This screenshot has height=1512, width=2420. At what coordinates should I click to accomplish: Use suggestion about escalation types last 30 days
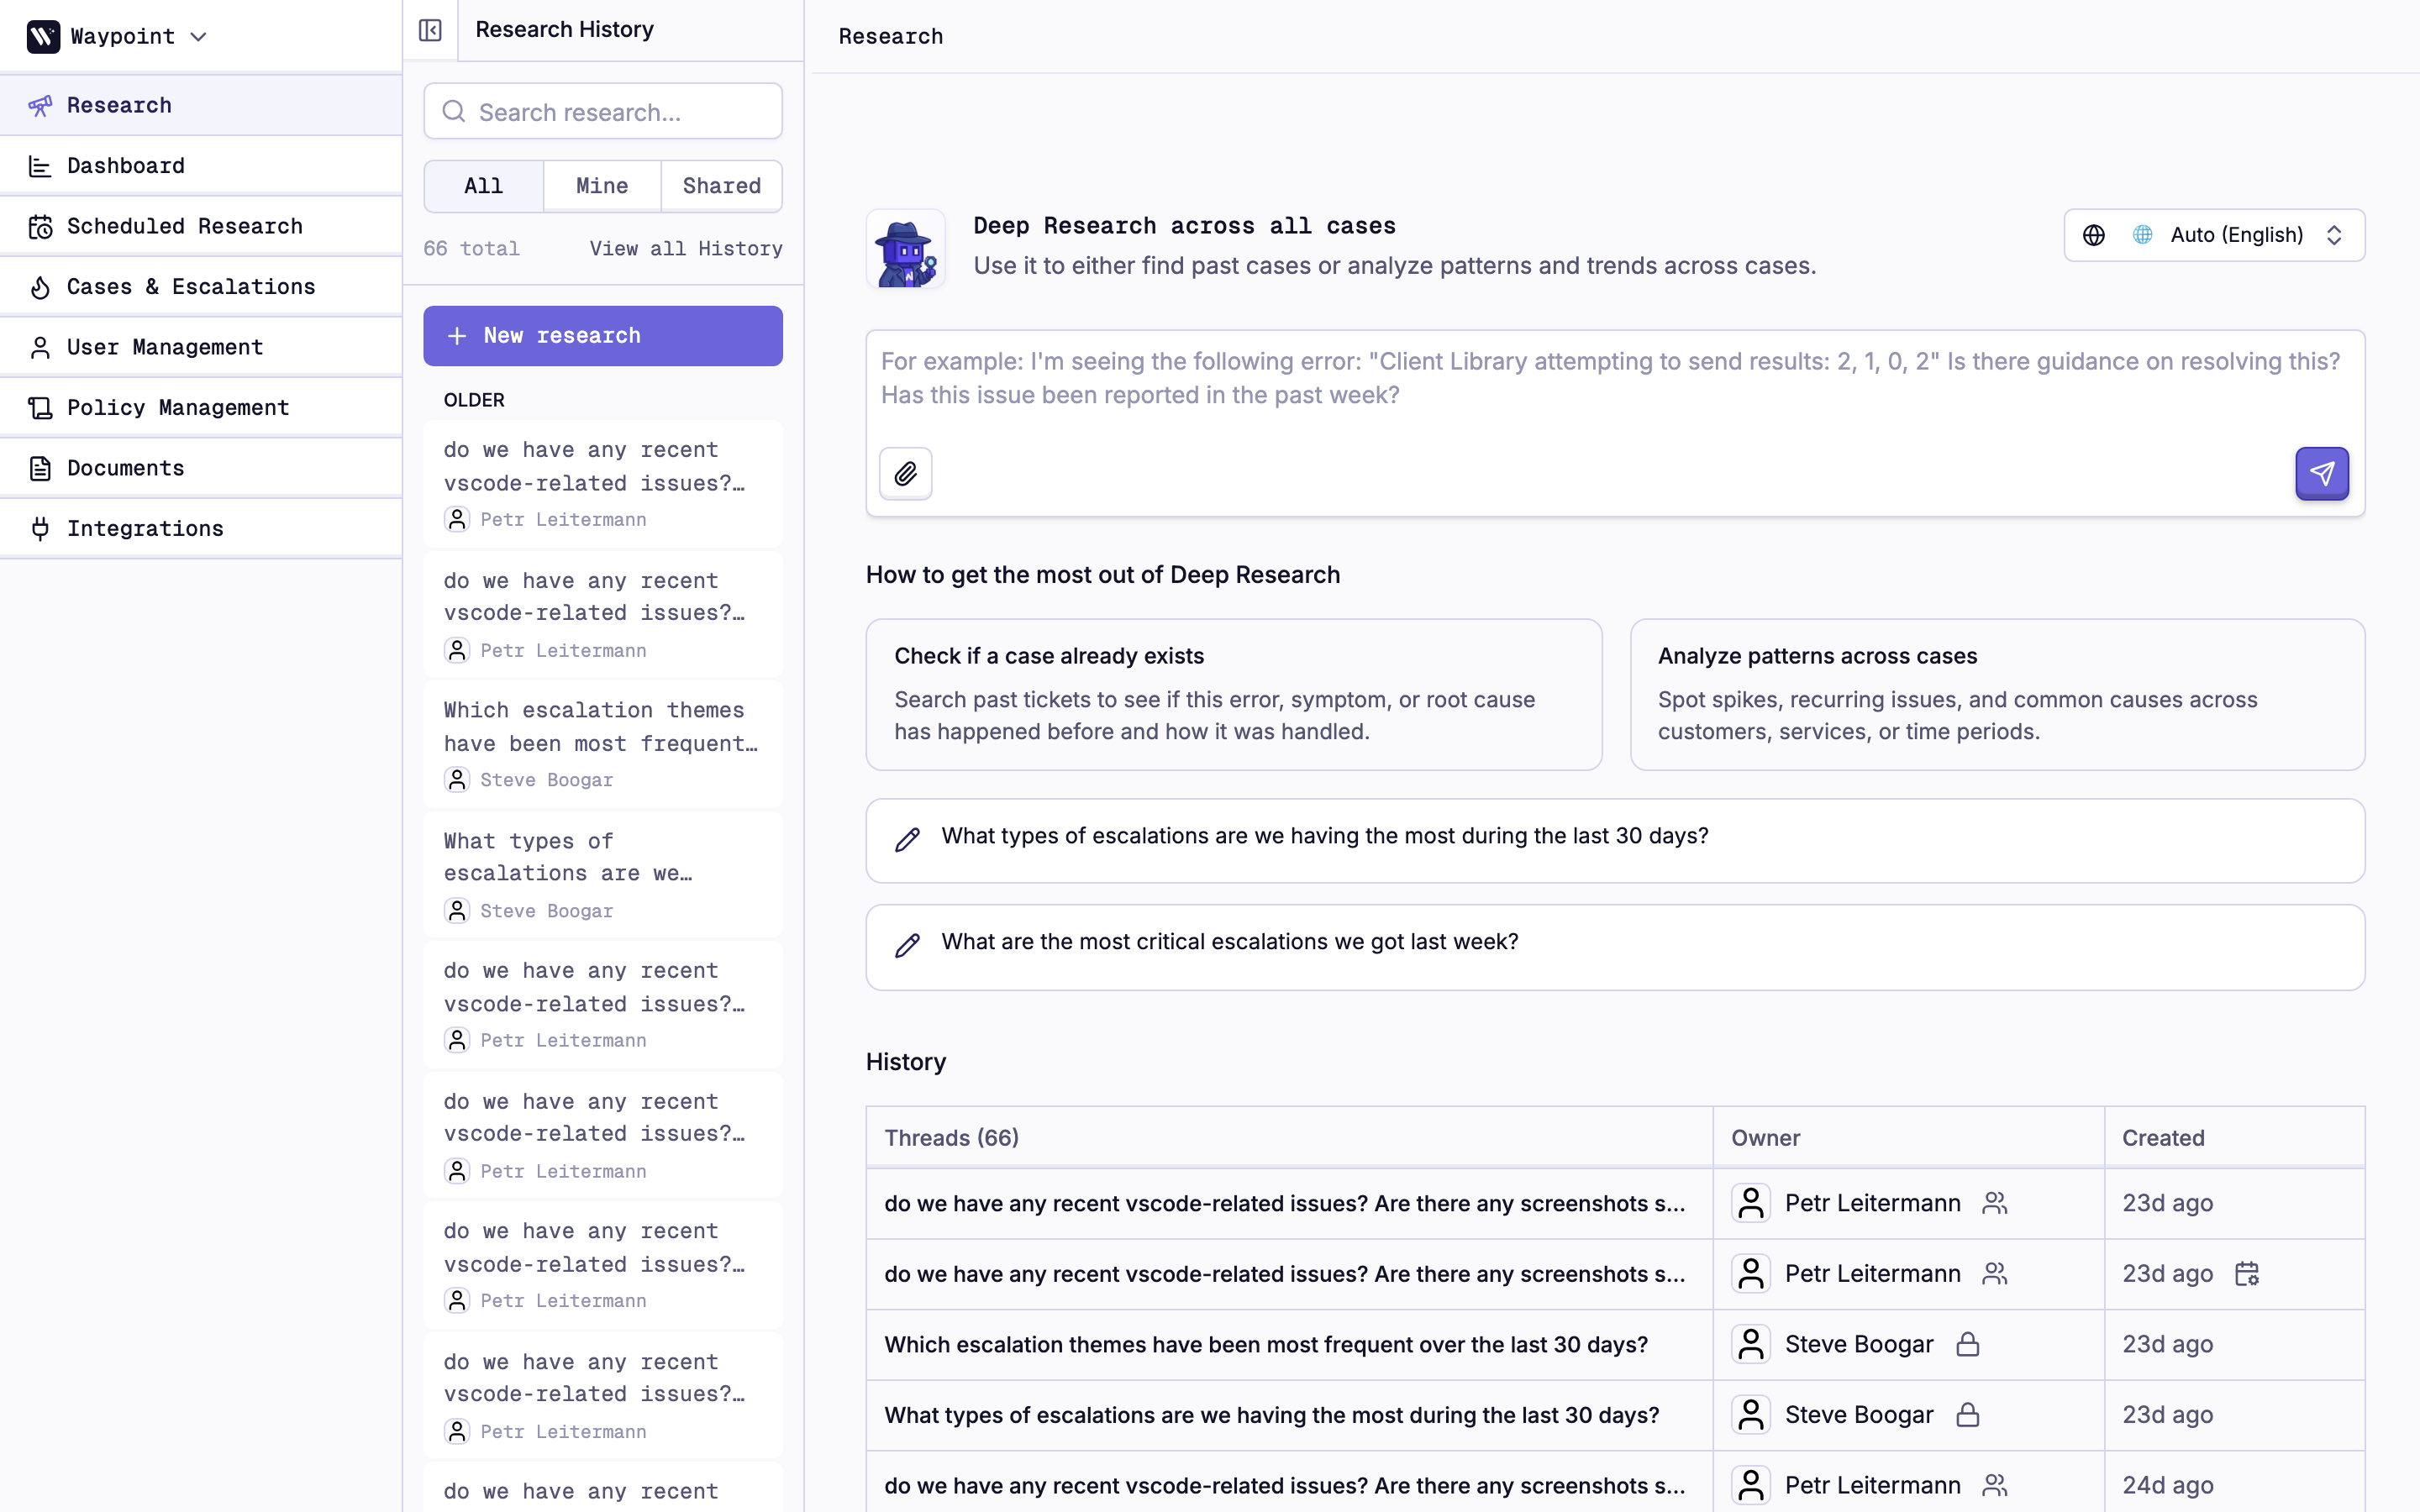point(1615,840)
